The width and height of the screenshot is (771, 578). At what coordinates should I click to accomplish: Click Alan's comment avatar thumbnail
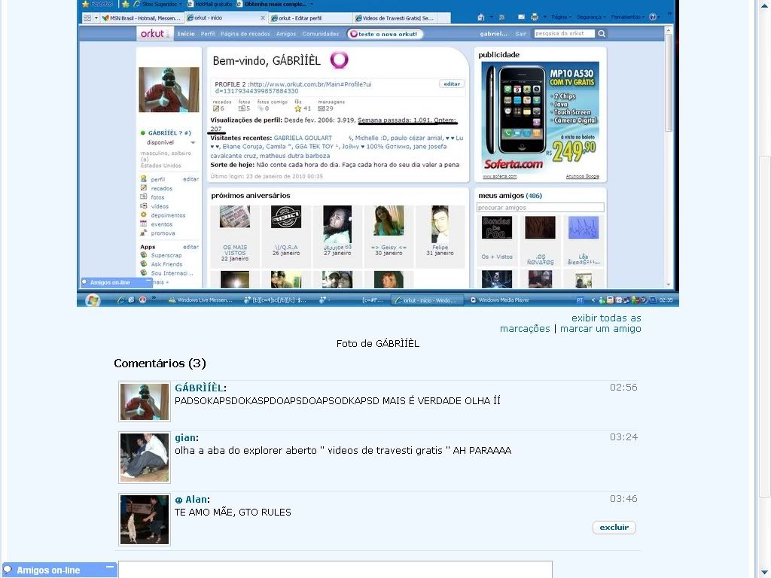click(145, 519)
